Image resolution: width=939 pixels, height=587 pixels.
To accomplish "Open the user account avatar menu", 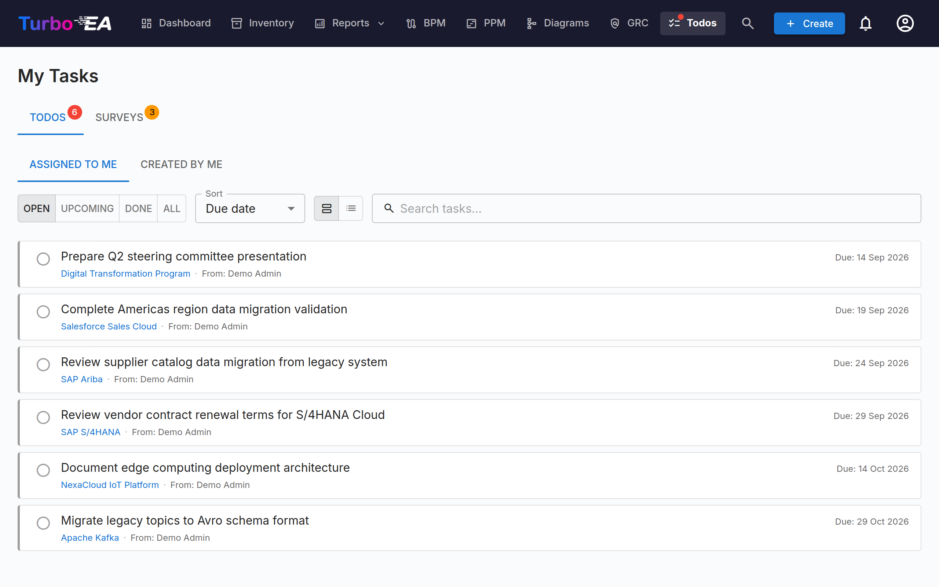I will 905,23.
